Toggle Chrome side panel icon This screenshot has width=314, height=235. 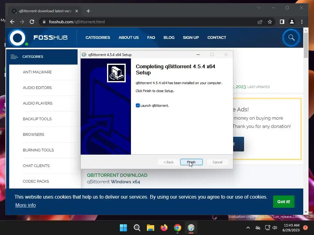pos(282,22)
